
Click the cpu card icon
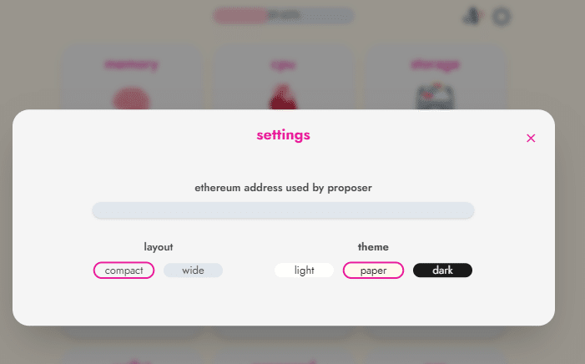click(x=283, y=98)
